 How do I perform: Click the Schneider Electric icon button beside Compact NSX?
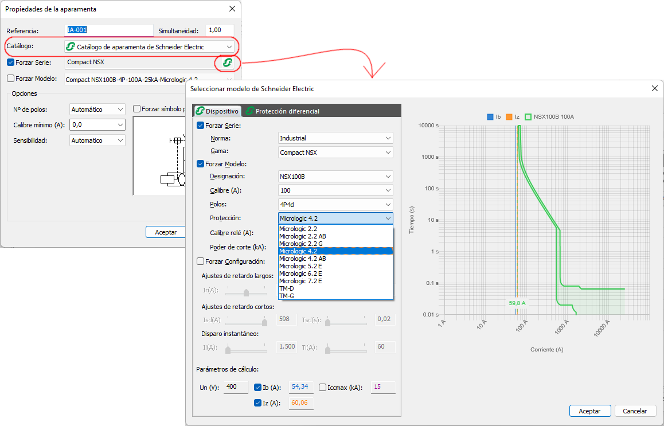pos(227,62)
